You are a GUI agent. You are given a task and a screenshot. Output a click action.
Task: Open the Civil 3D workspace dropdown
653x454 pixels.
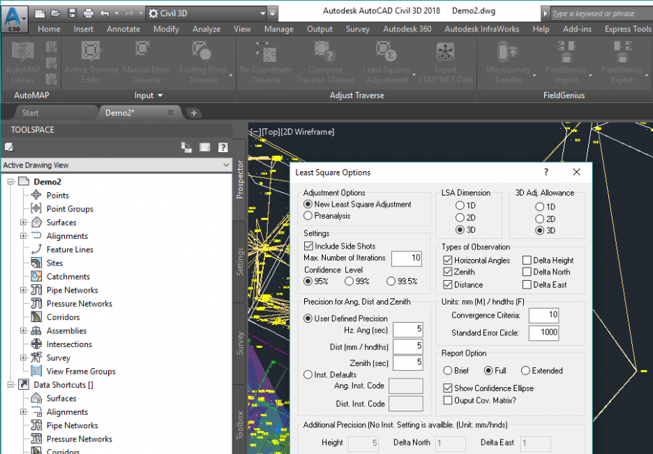click(262, 13)
